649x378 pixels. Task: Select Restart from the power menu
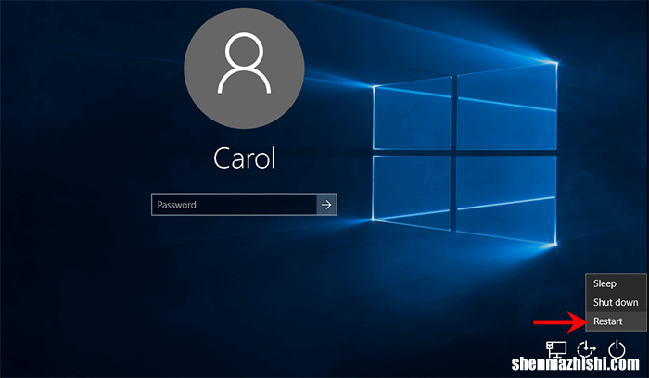(x=616, y=321)
